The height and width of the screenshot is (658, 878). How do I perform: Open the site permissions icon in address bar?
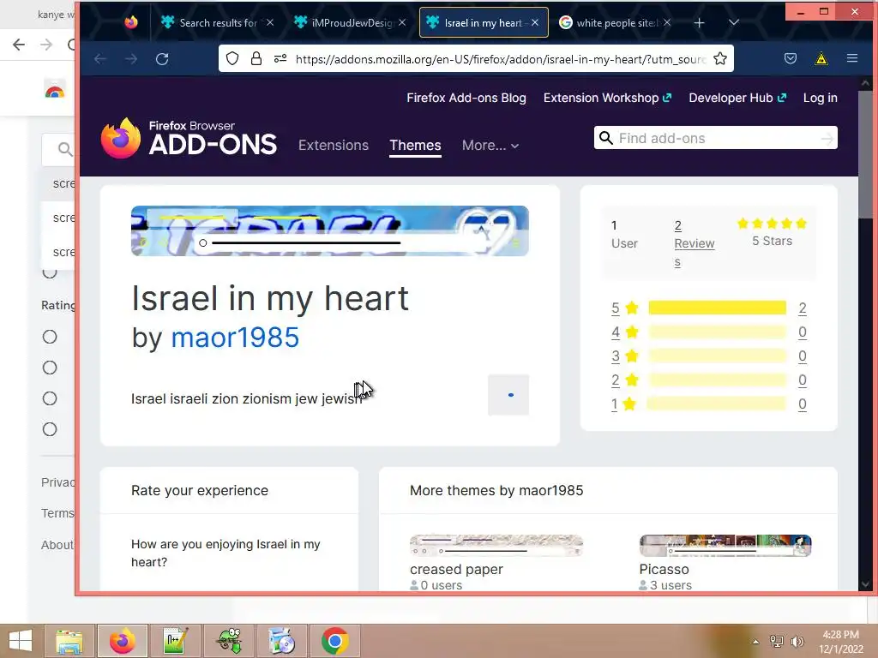pos(280,59)
